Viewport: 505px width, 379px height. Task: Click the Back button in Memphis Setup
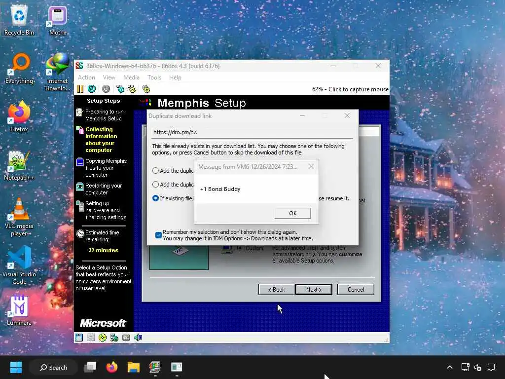pyautogui.click(x=276, y=289)
